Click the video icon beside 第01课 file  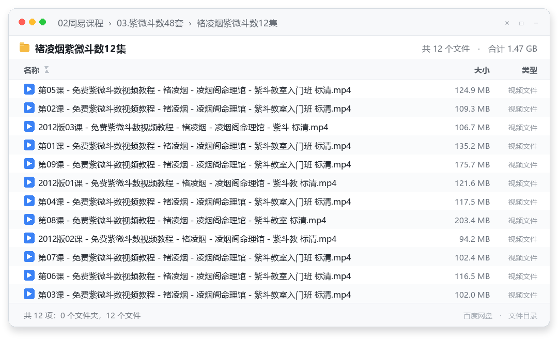(x=29, y=145)
